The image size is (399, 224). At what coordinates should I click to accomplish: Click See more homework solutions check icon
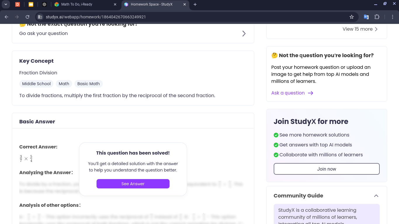click(x=276, y=135)
